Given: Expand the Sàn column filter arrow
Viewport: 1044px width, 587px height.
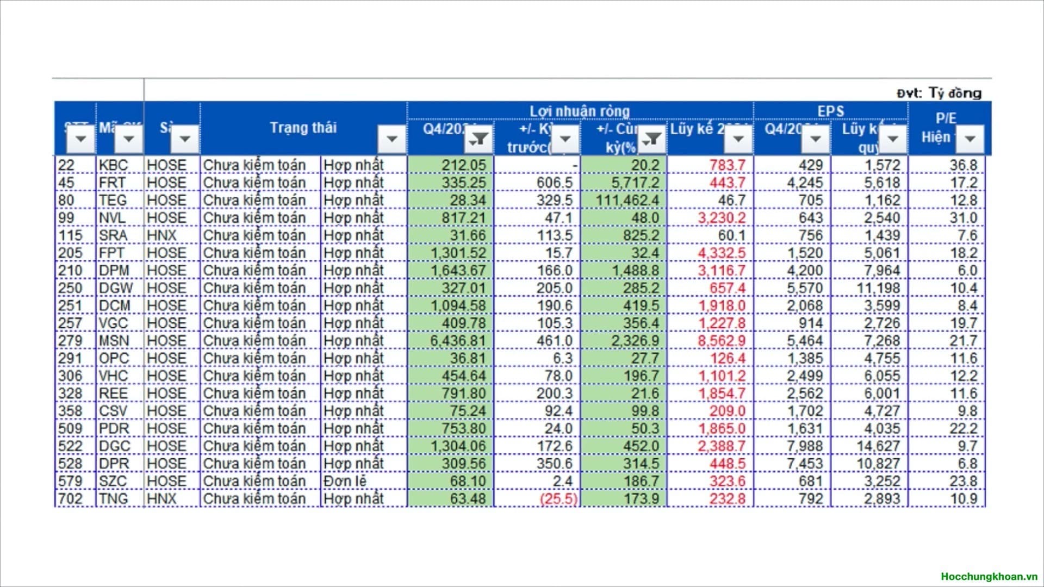Looking at the screenshot, I should (x=185, y=139).
